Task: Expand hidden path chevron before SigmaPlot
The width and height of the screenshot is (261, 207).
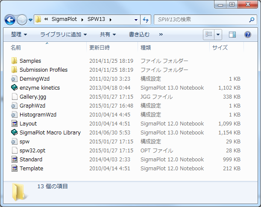Action: click(x=46, y=19)
